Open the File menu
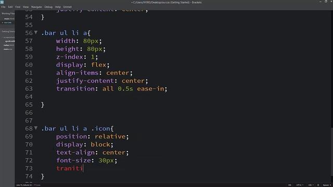The height and width of the screenshot is (187, 333). [x=3, y=7]
